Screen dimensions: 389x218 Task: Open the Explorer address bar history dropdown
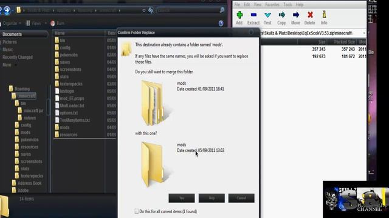(144, 10)
